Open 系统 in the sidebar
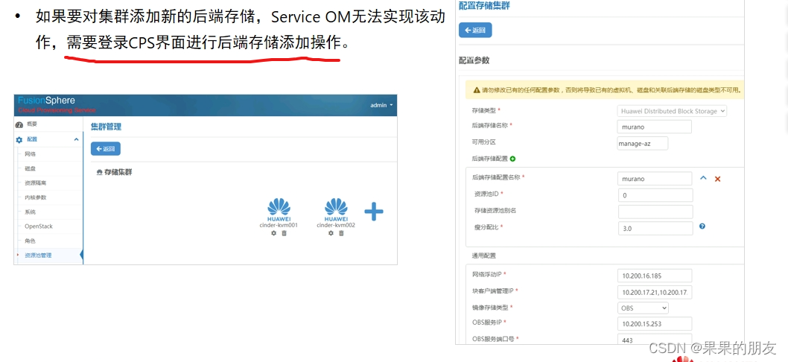The width and height of the screenshot is (788, 362). pyautogui.click(x=30, y=212)
